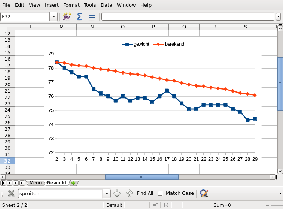Viewport: 283px width, 209px height.
Task: Click Find Previous up arrow
Action: [x=129, y=193]
